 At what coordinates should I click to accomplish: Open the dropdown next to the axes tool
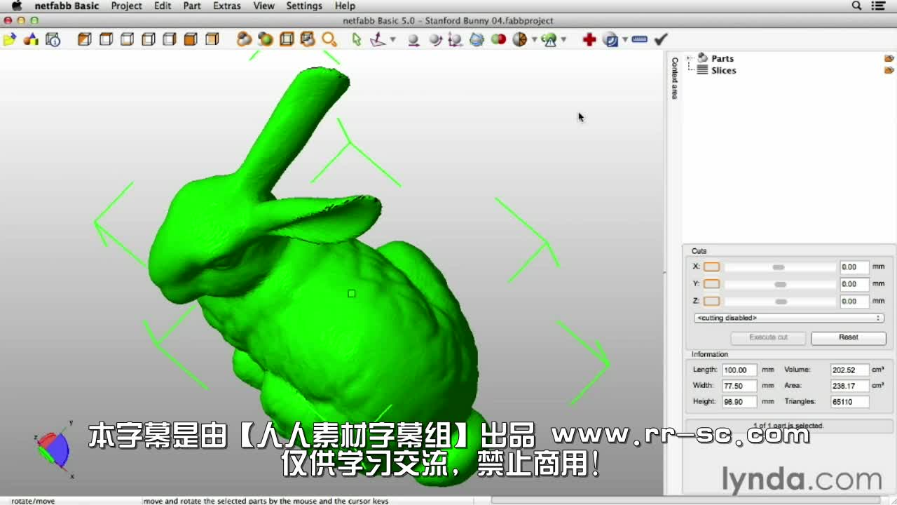(x=392, y=40)
